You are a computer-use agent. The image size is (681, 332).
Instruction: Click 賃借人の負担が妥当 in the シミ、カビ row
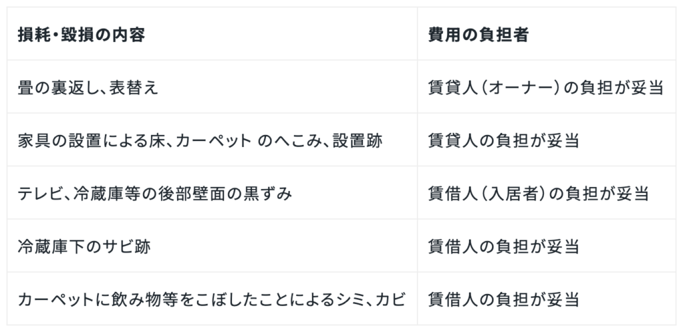[x=503, y=299]
